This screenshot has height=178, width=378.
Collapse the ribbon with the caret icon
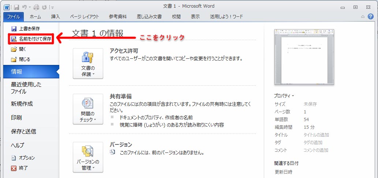point(363,17)
